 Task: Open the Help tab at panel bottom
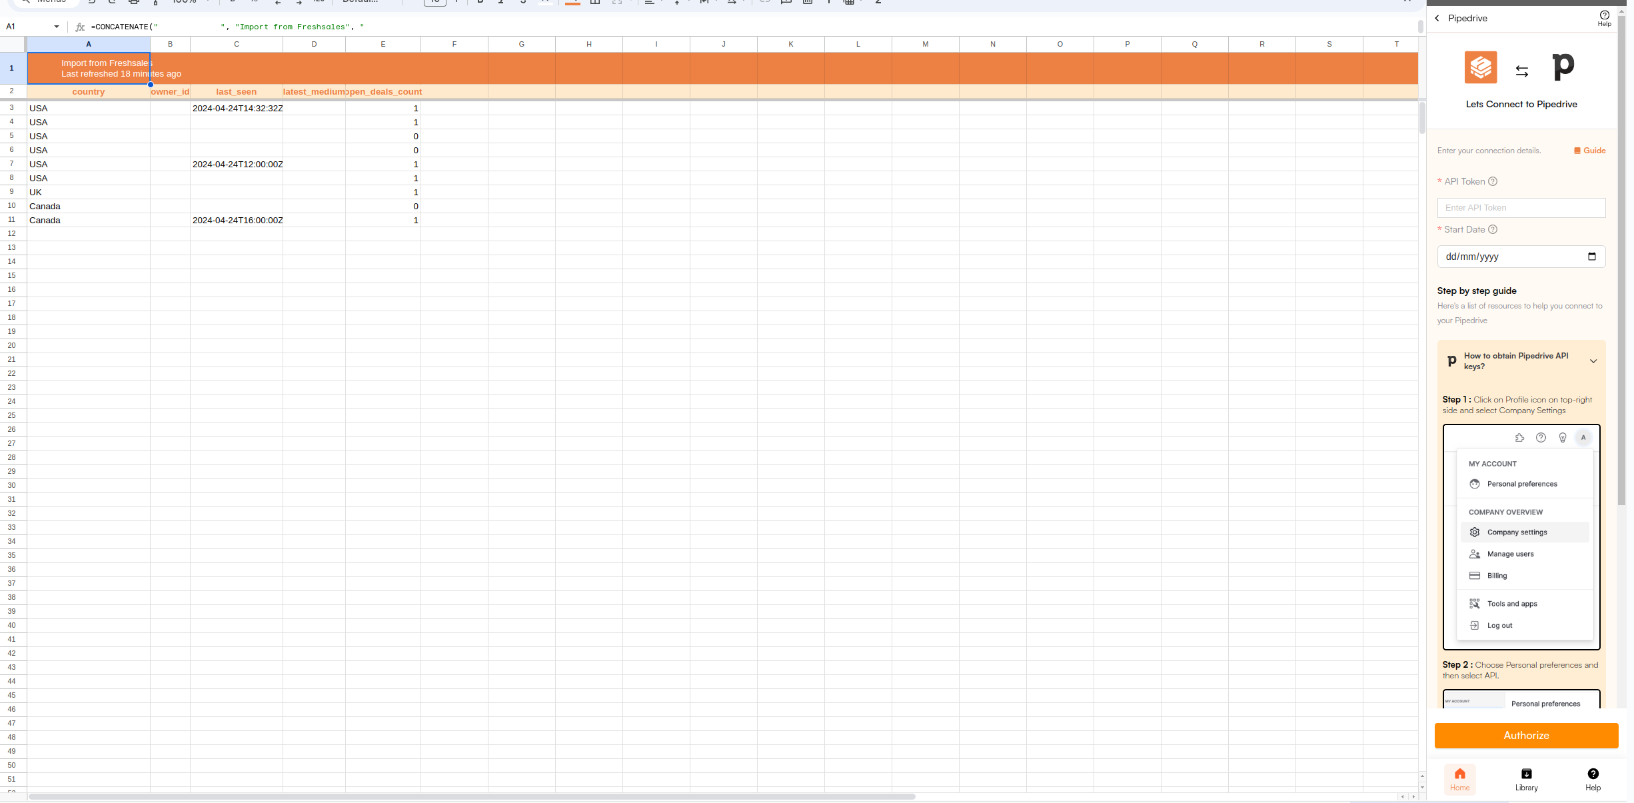click(1593, 779)
